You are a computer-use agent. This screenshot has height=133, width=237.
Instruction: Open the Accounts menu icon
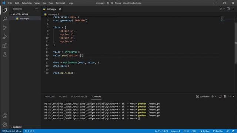click(5, 116)
